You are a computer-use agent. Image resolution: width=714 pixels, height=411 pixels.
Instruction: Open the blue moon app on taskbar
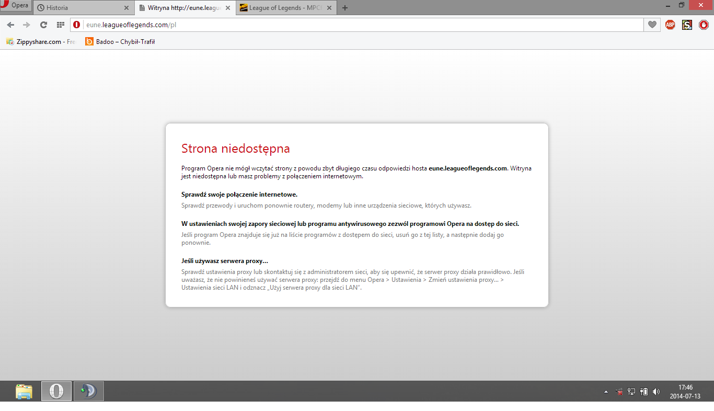[89, 391]
